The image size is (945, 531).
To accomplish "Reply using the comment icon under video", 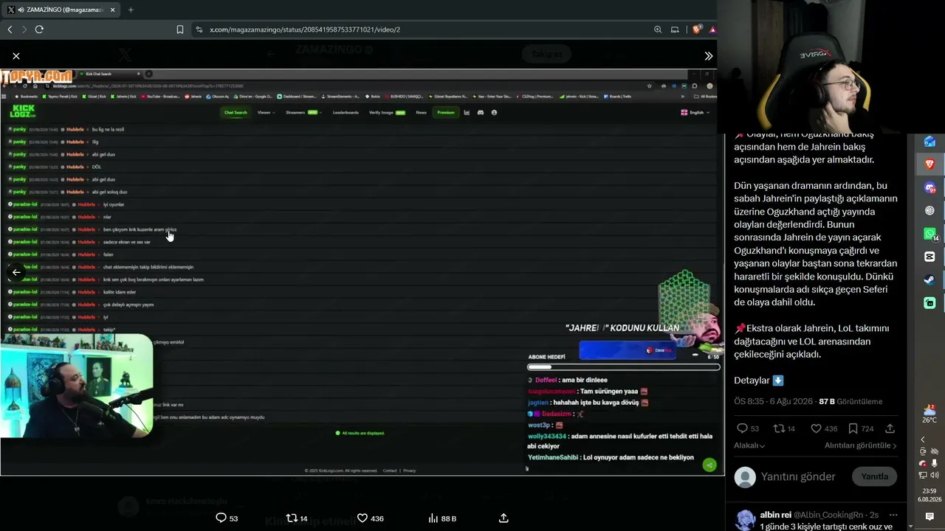I will pos(221,518).
